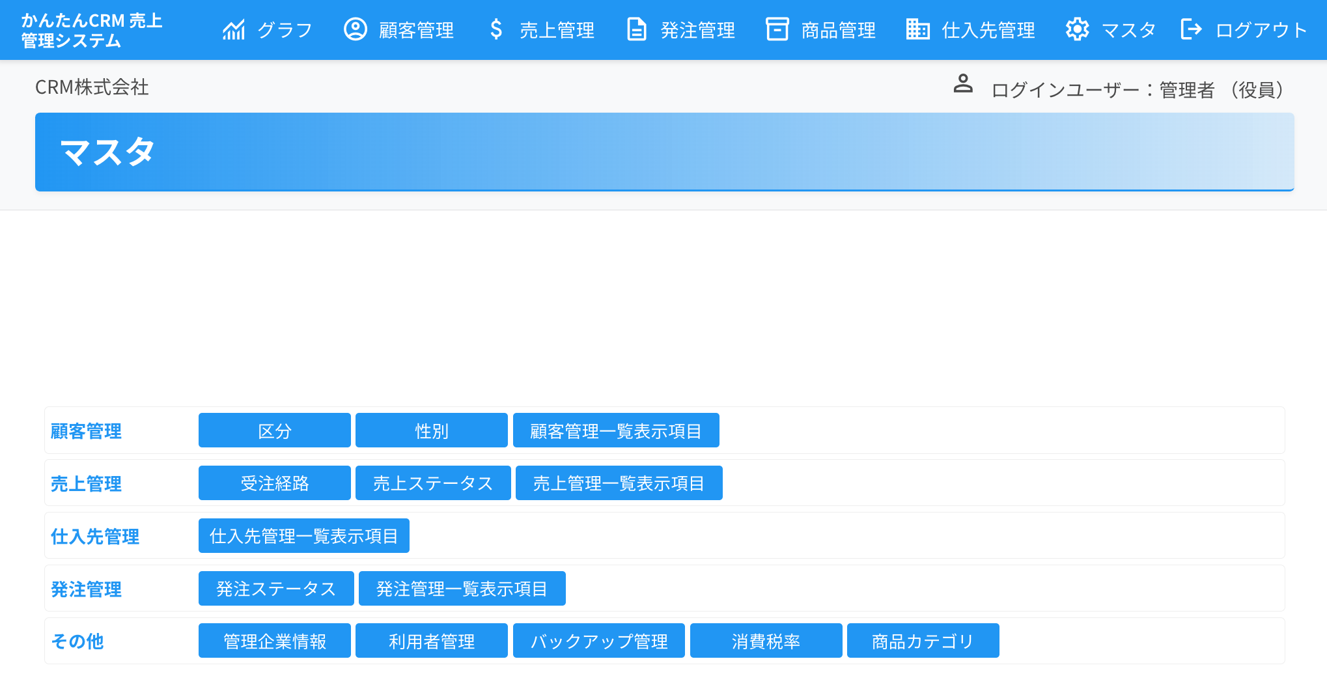Image resolution: width=1327 pixels, height=689 pixels.
Task: Click the dollar sign sales icon
Action: point(496,30)
